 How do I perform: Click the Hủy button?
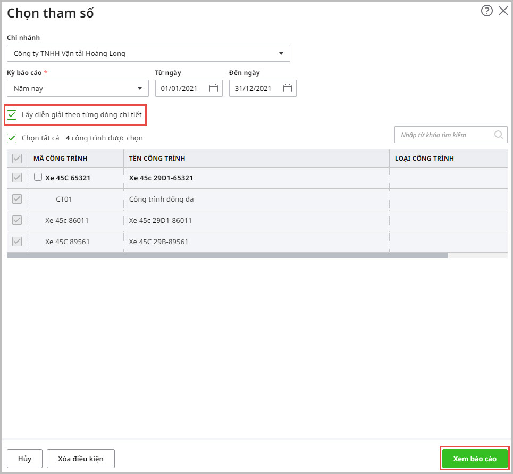[24, 459]
